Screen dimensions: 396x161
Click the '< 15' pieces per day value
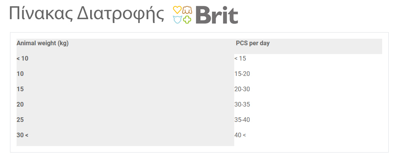(x=240, y=59)
